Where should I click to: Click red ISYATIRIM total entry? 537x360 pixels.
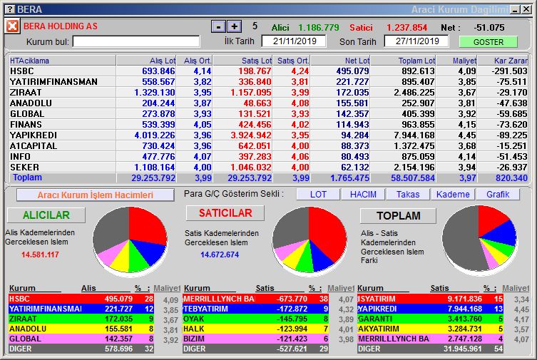tap(430, 299)
